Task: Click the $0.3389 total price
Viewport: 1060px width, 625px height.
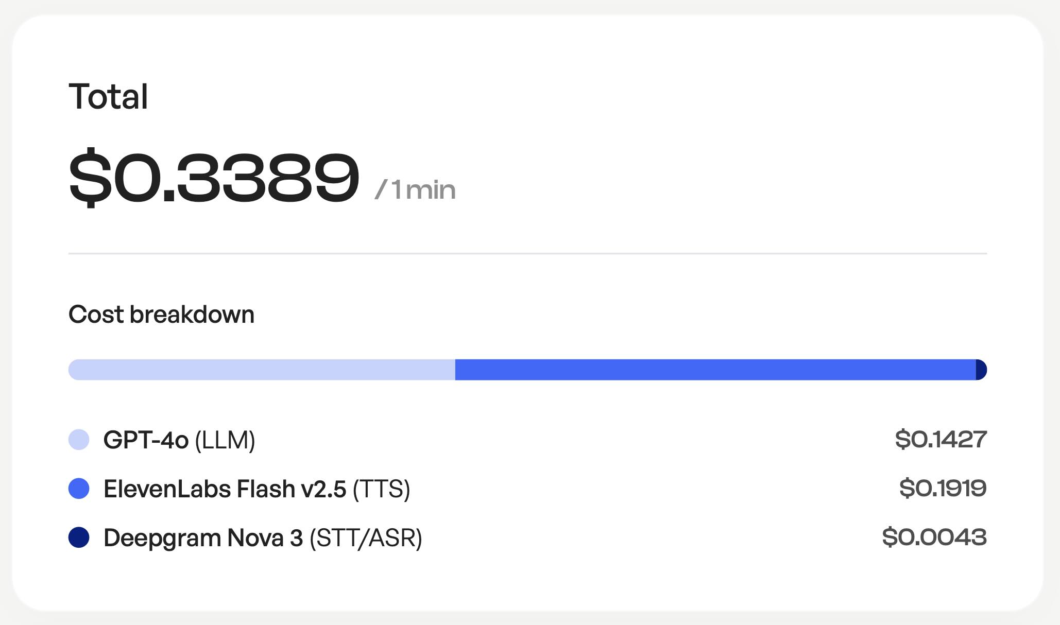Action: (x=214, y=177)
